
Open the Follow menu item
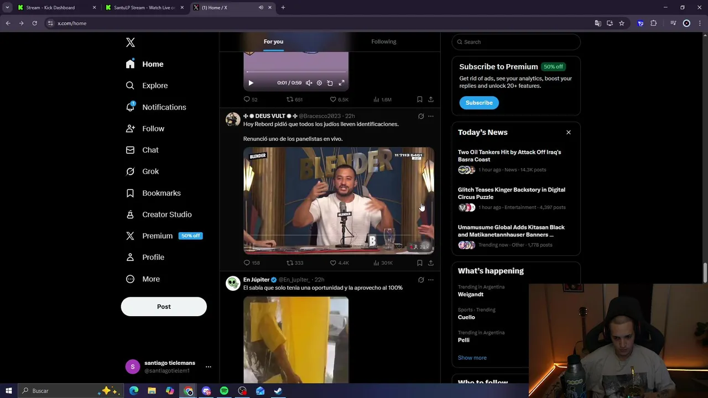pyautogui.click(x=145, y=129)
